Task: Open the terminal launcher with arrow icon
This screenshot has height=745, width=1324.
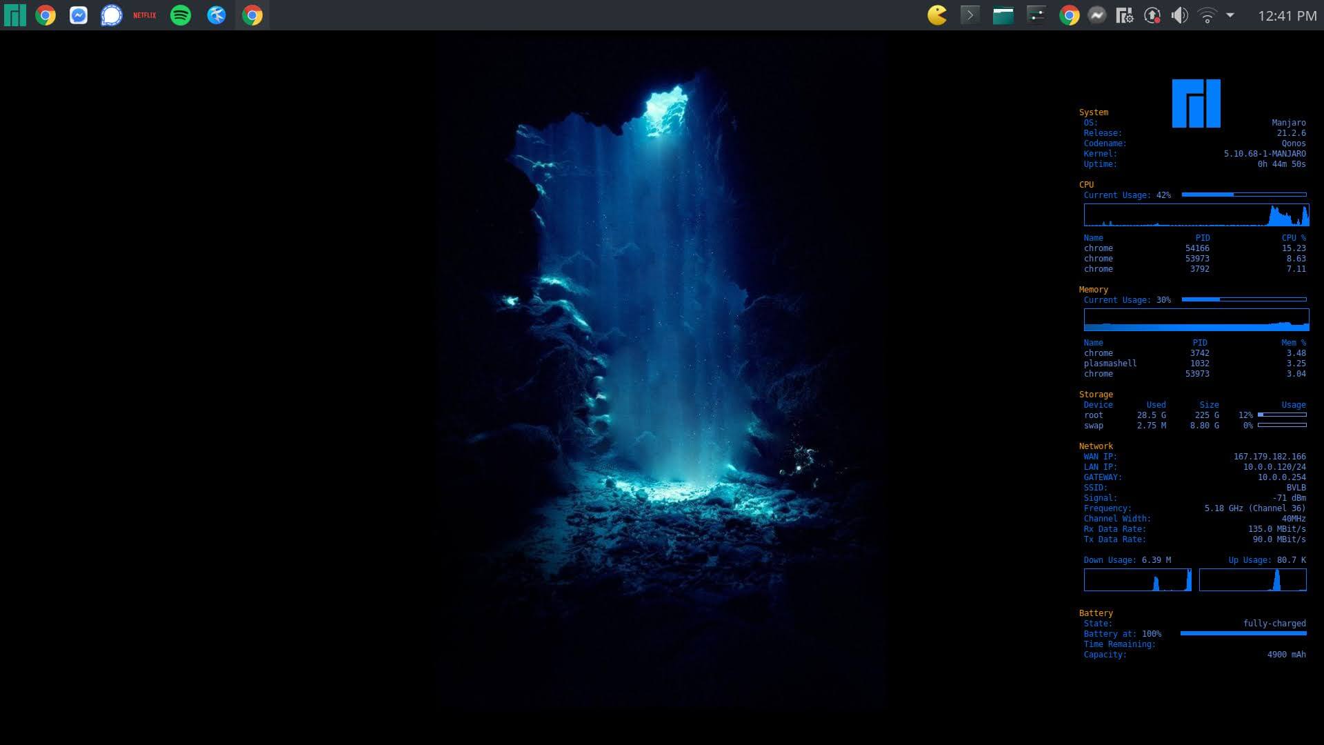Action: [970, 15]
